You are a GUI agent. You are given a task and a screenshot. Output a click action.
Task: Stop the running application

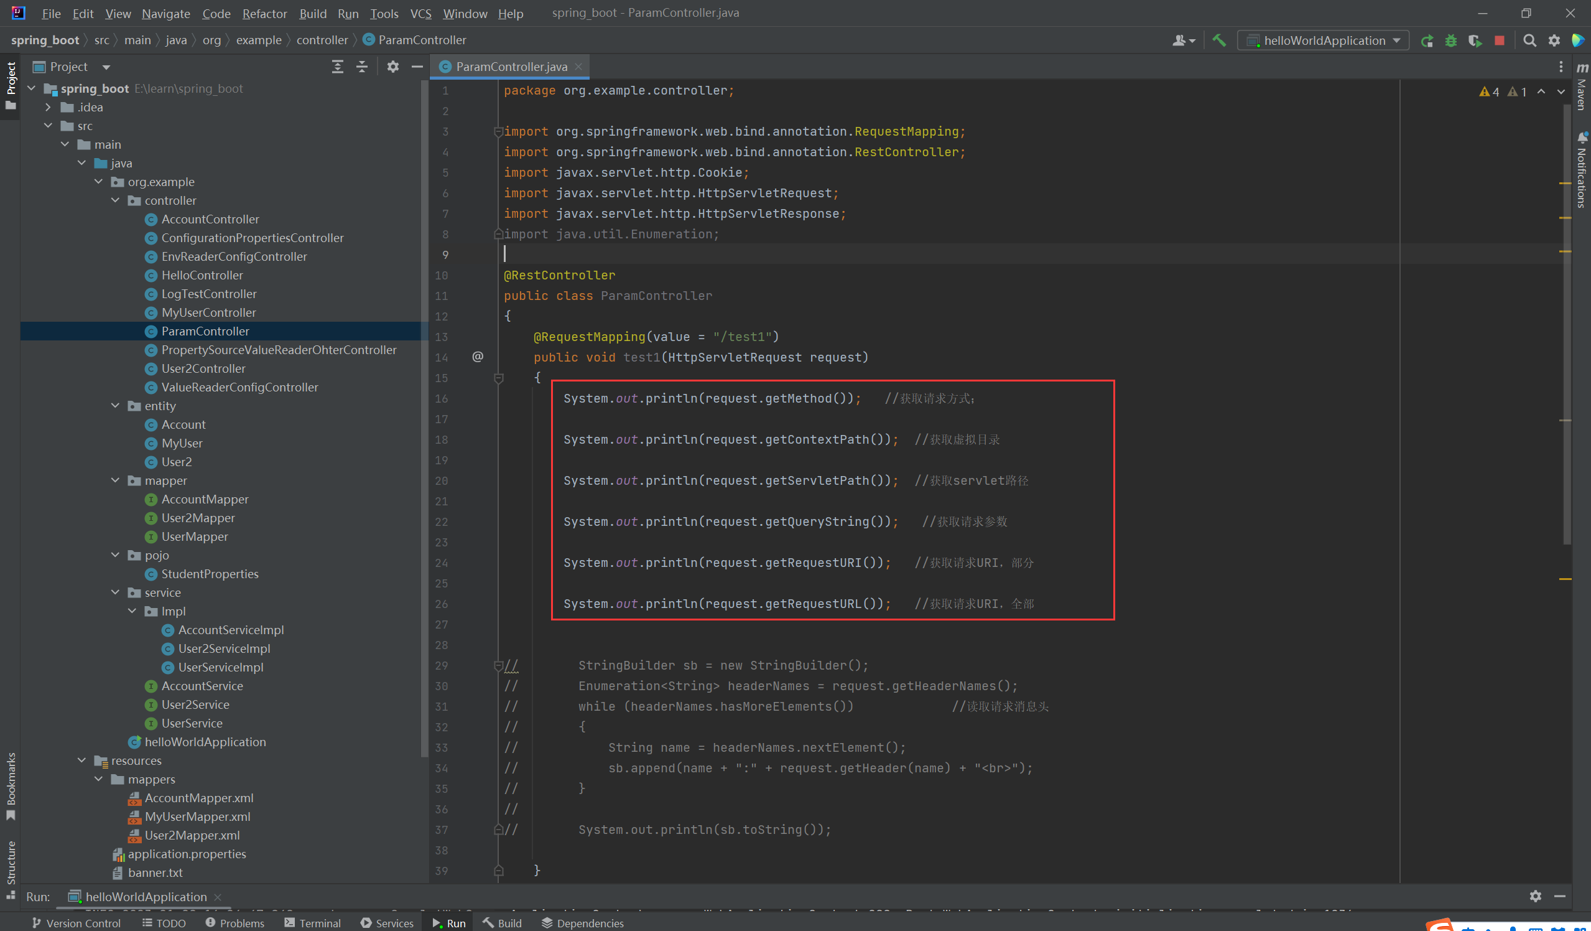1500,40
